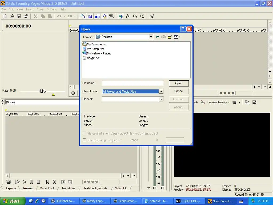Go to last folder visited in Open dialog

tap(158, 37)
